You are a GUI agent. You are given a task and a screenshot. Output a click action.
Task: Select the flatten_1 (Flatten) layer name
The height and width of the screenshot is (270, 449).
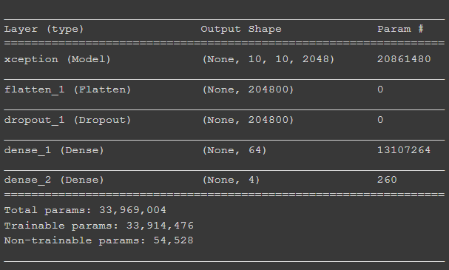coord(67,90)
